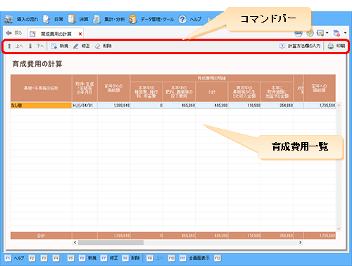Open the 集計・分析 menu
Screen dimensions: 352x266
tap(109, 19)
